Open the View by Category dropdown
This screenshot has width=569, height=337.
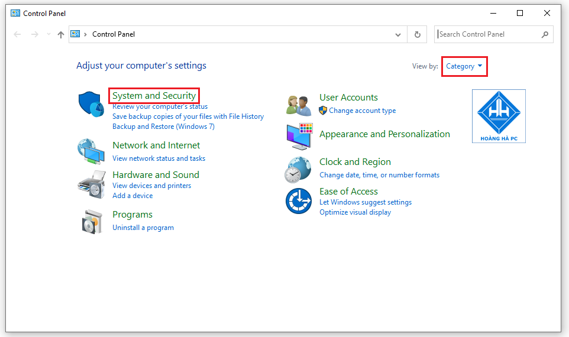[464, 66]
